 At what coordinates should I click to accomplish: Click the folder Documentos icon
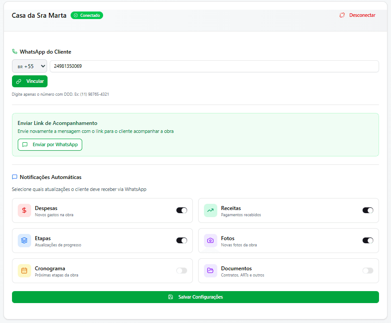[x=210, y=271]
